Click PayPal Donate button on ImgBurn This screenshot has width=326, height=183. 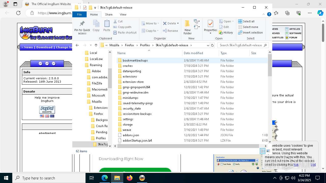point(47,110)
